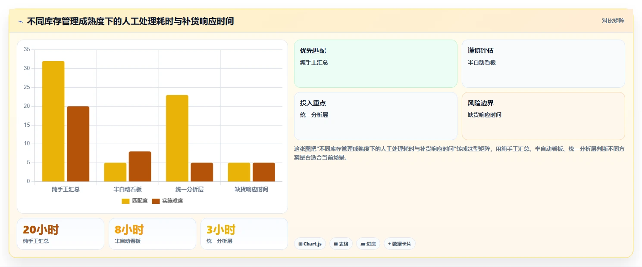Click 纯手工汇总 text in 优先匹配 card
This screenshot has height=267, width=642.
click(314, 62)
